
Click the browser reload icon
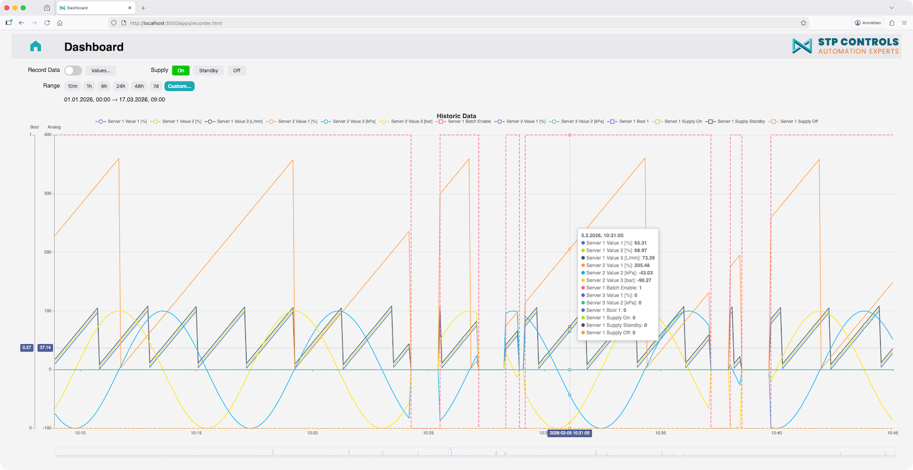tap(47, 22)
